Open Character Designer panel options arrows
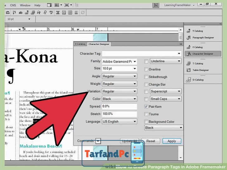Image resolution: width=227 pixels, height=170 pixels. tap(181, 44)
